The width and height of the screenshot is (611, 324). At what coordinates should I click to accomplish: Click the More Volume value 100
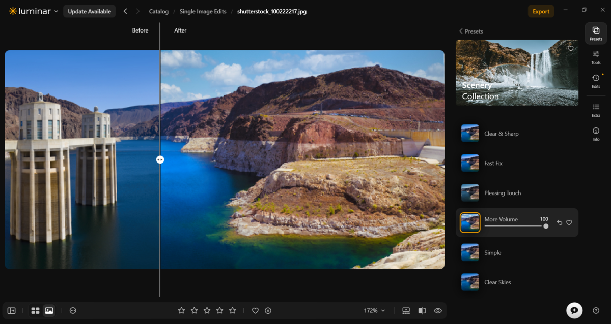click(544, 219)
